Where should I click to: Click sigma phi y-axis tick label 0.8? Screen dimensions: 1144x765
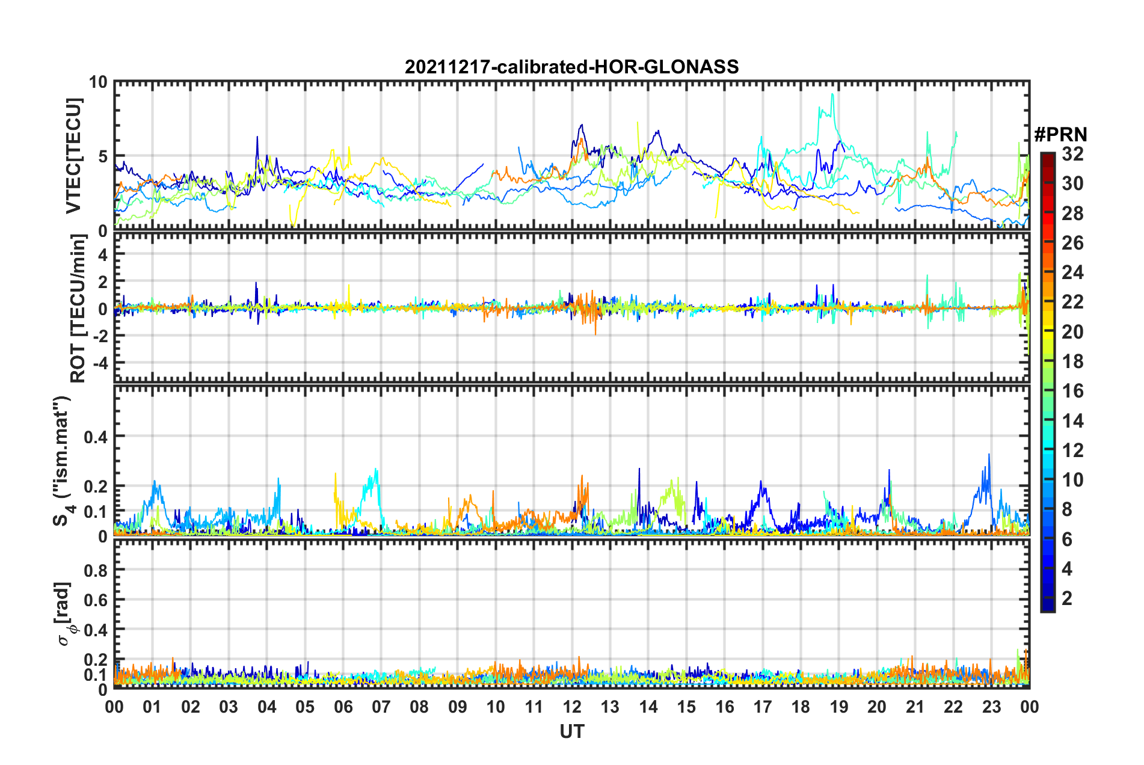click(96, 570)
